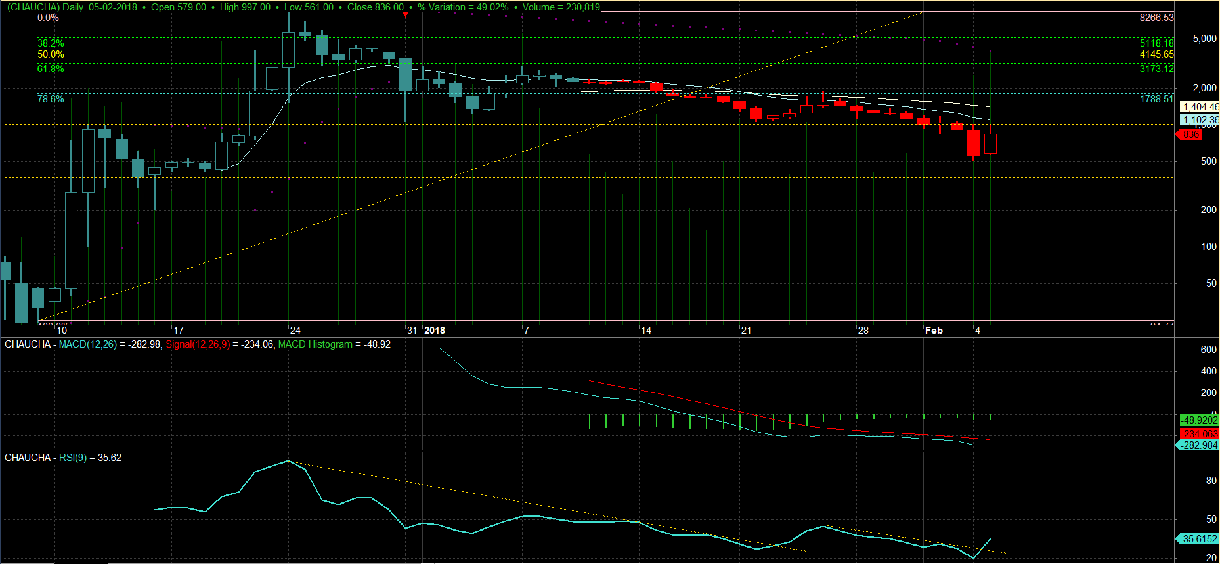Click the 21 date label on time axis
1220x564 pixels.
[x=746, y=331]
